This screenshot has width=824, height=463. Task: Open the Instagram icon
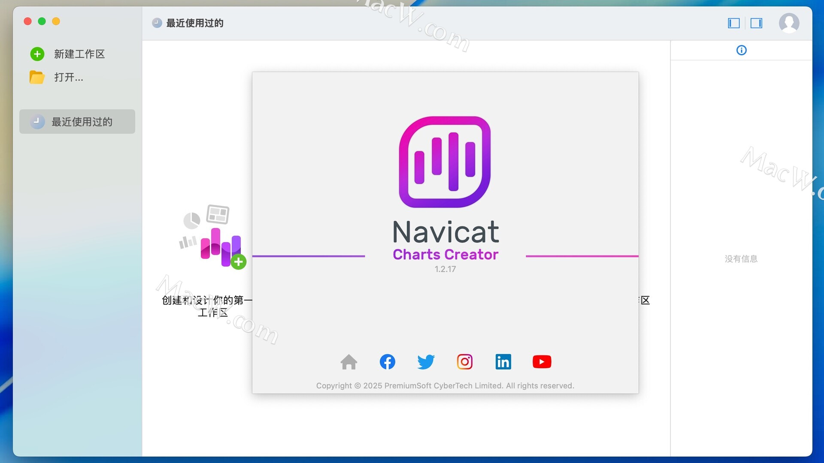(x=464, y=362)
